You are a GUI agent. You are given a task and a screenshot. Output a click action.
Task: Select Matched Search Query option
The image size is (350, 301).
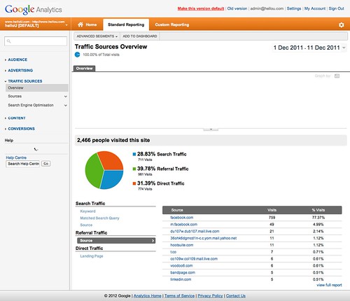point(99,218)
